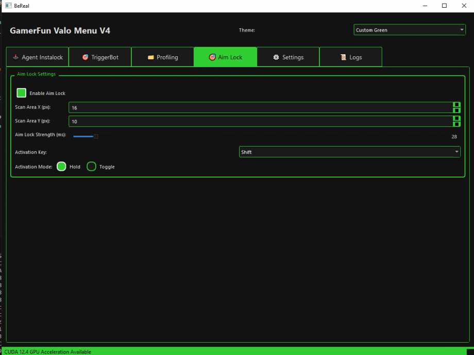Disable the Enable Aim Lock checkbox
This screenshot has width=474, height=355.
[21, 93]
